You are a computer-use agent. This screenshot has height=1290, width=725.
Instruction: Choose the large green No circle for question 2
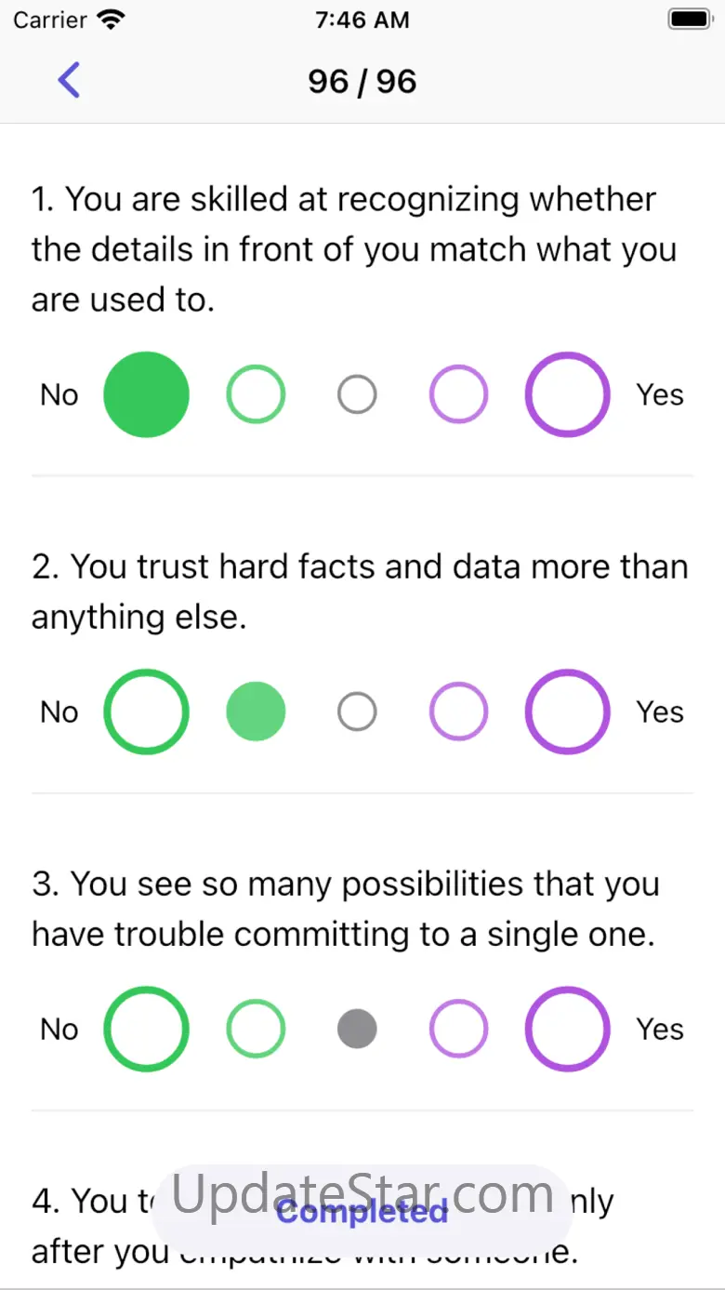tap(146, 711)
